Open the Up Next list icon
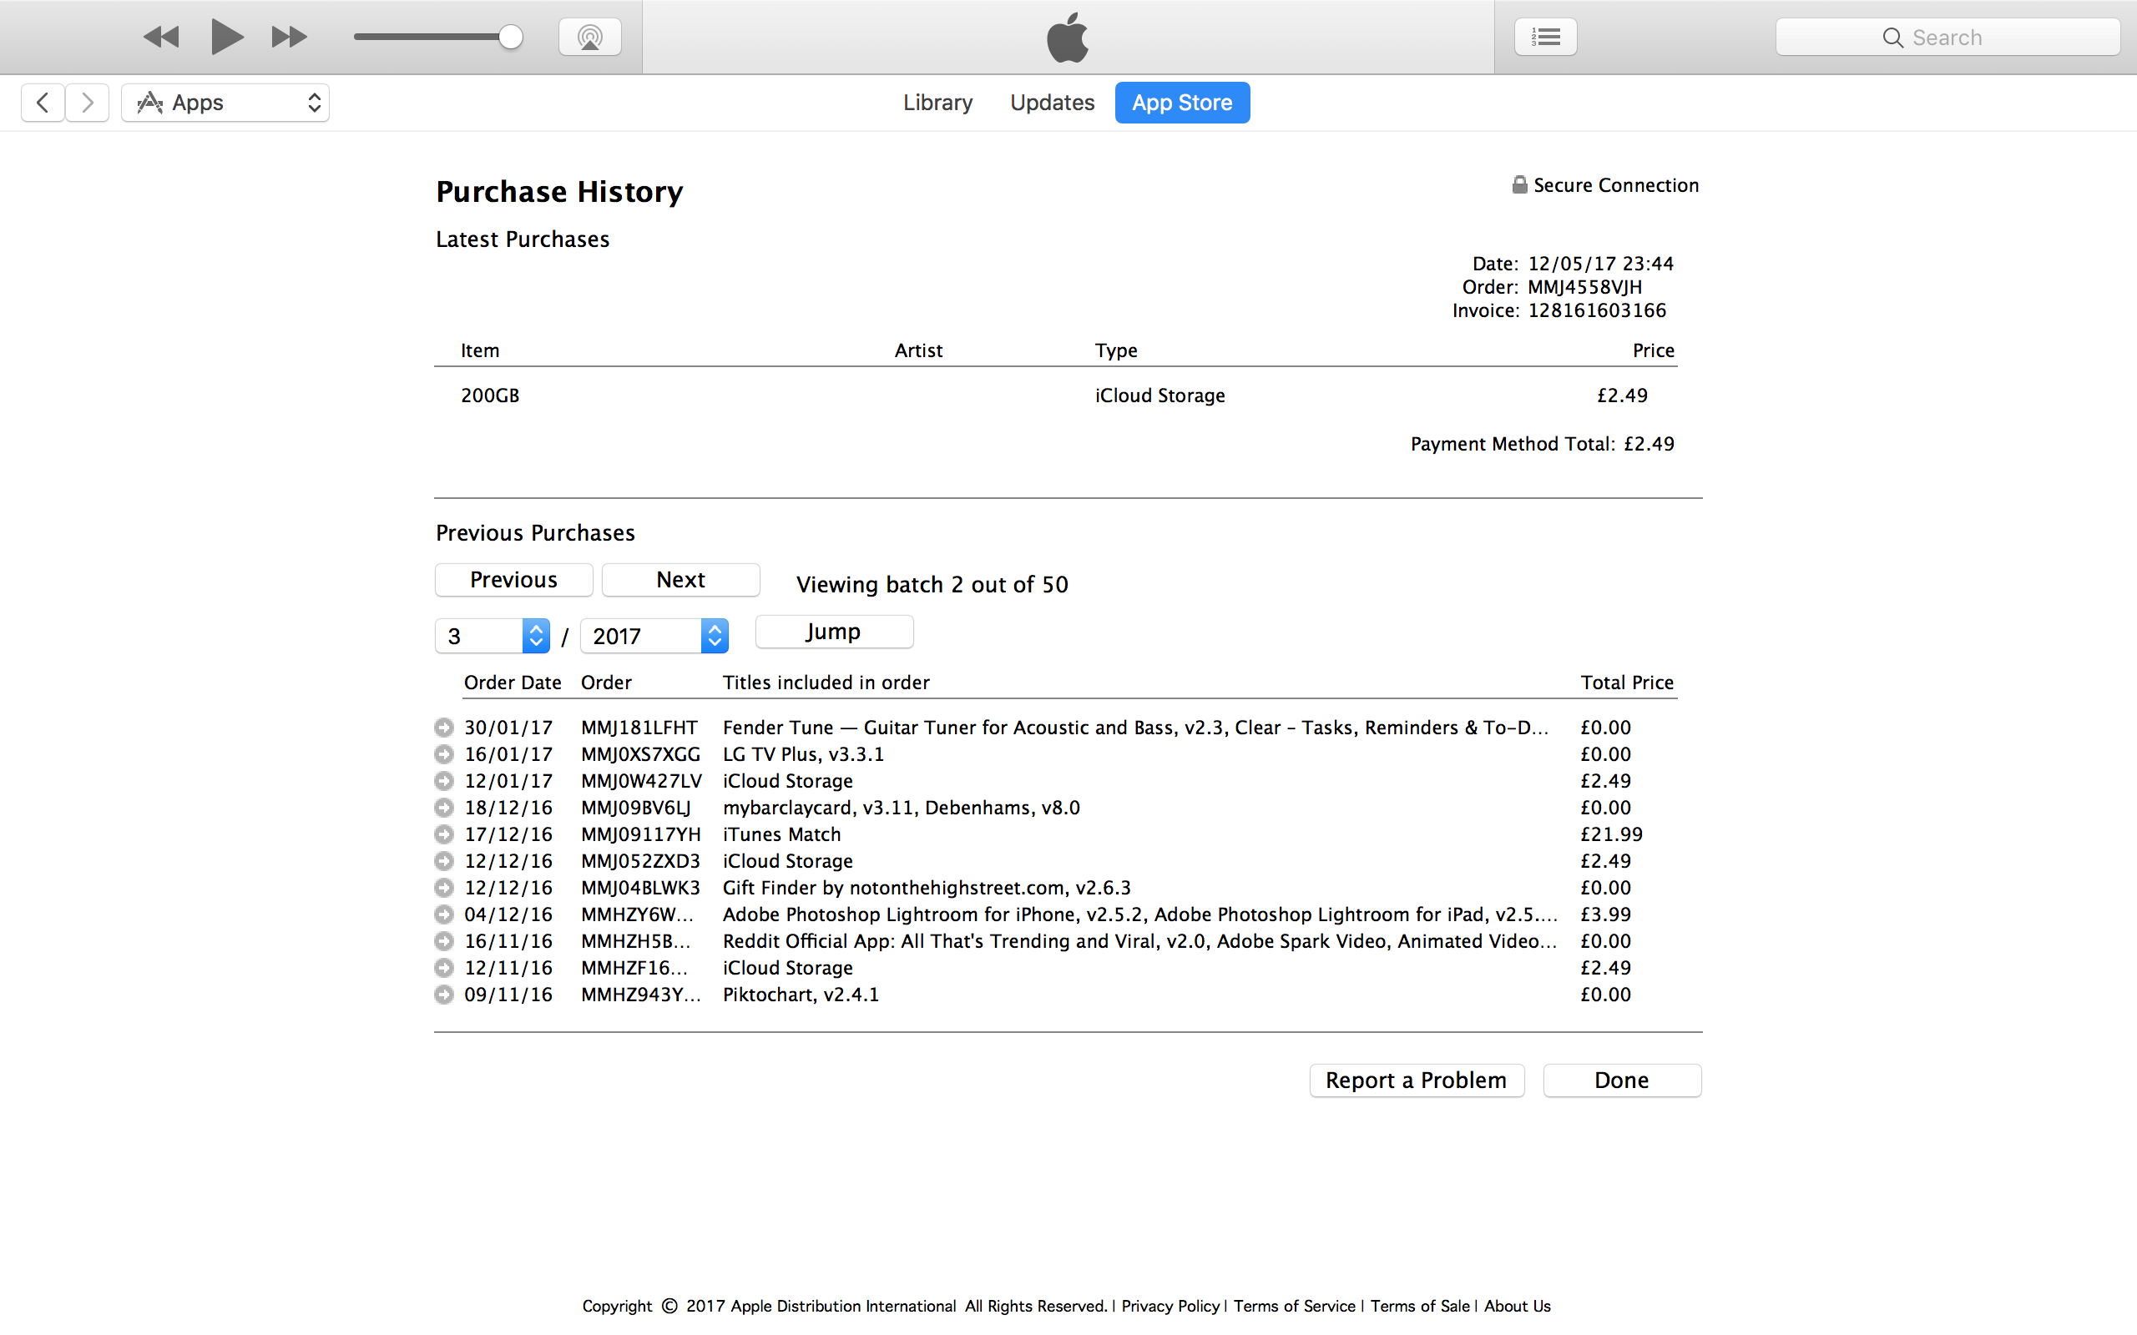 click(1545, 37)
